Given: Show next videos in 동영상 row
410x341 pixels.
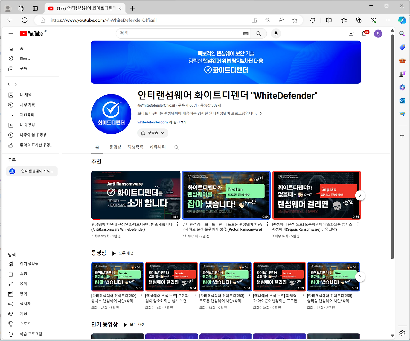Looking at the screenshot, I should [x=360, y=277].
